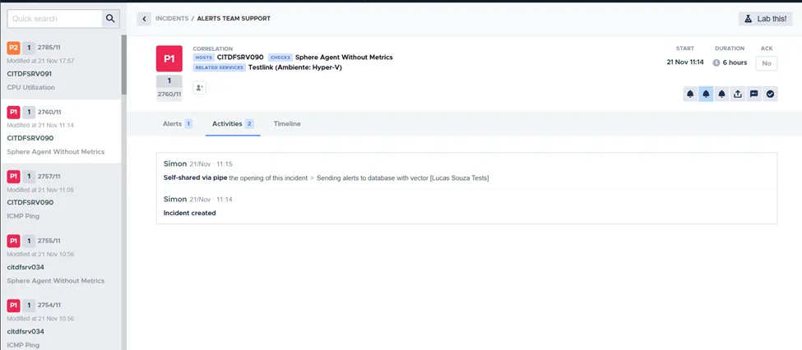The height and width of the screenshot is (350, 802).
Task: Click alert count 1 under the large P1 badge
Action: [169, 81]
